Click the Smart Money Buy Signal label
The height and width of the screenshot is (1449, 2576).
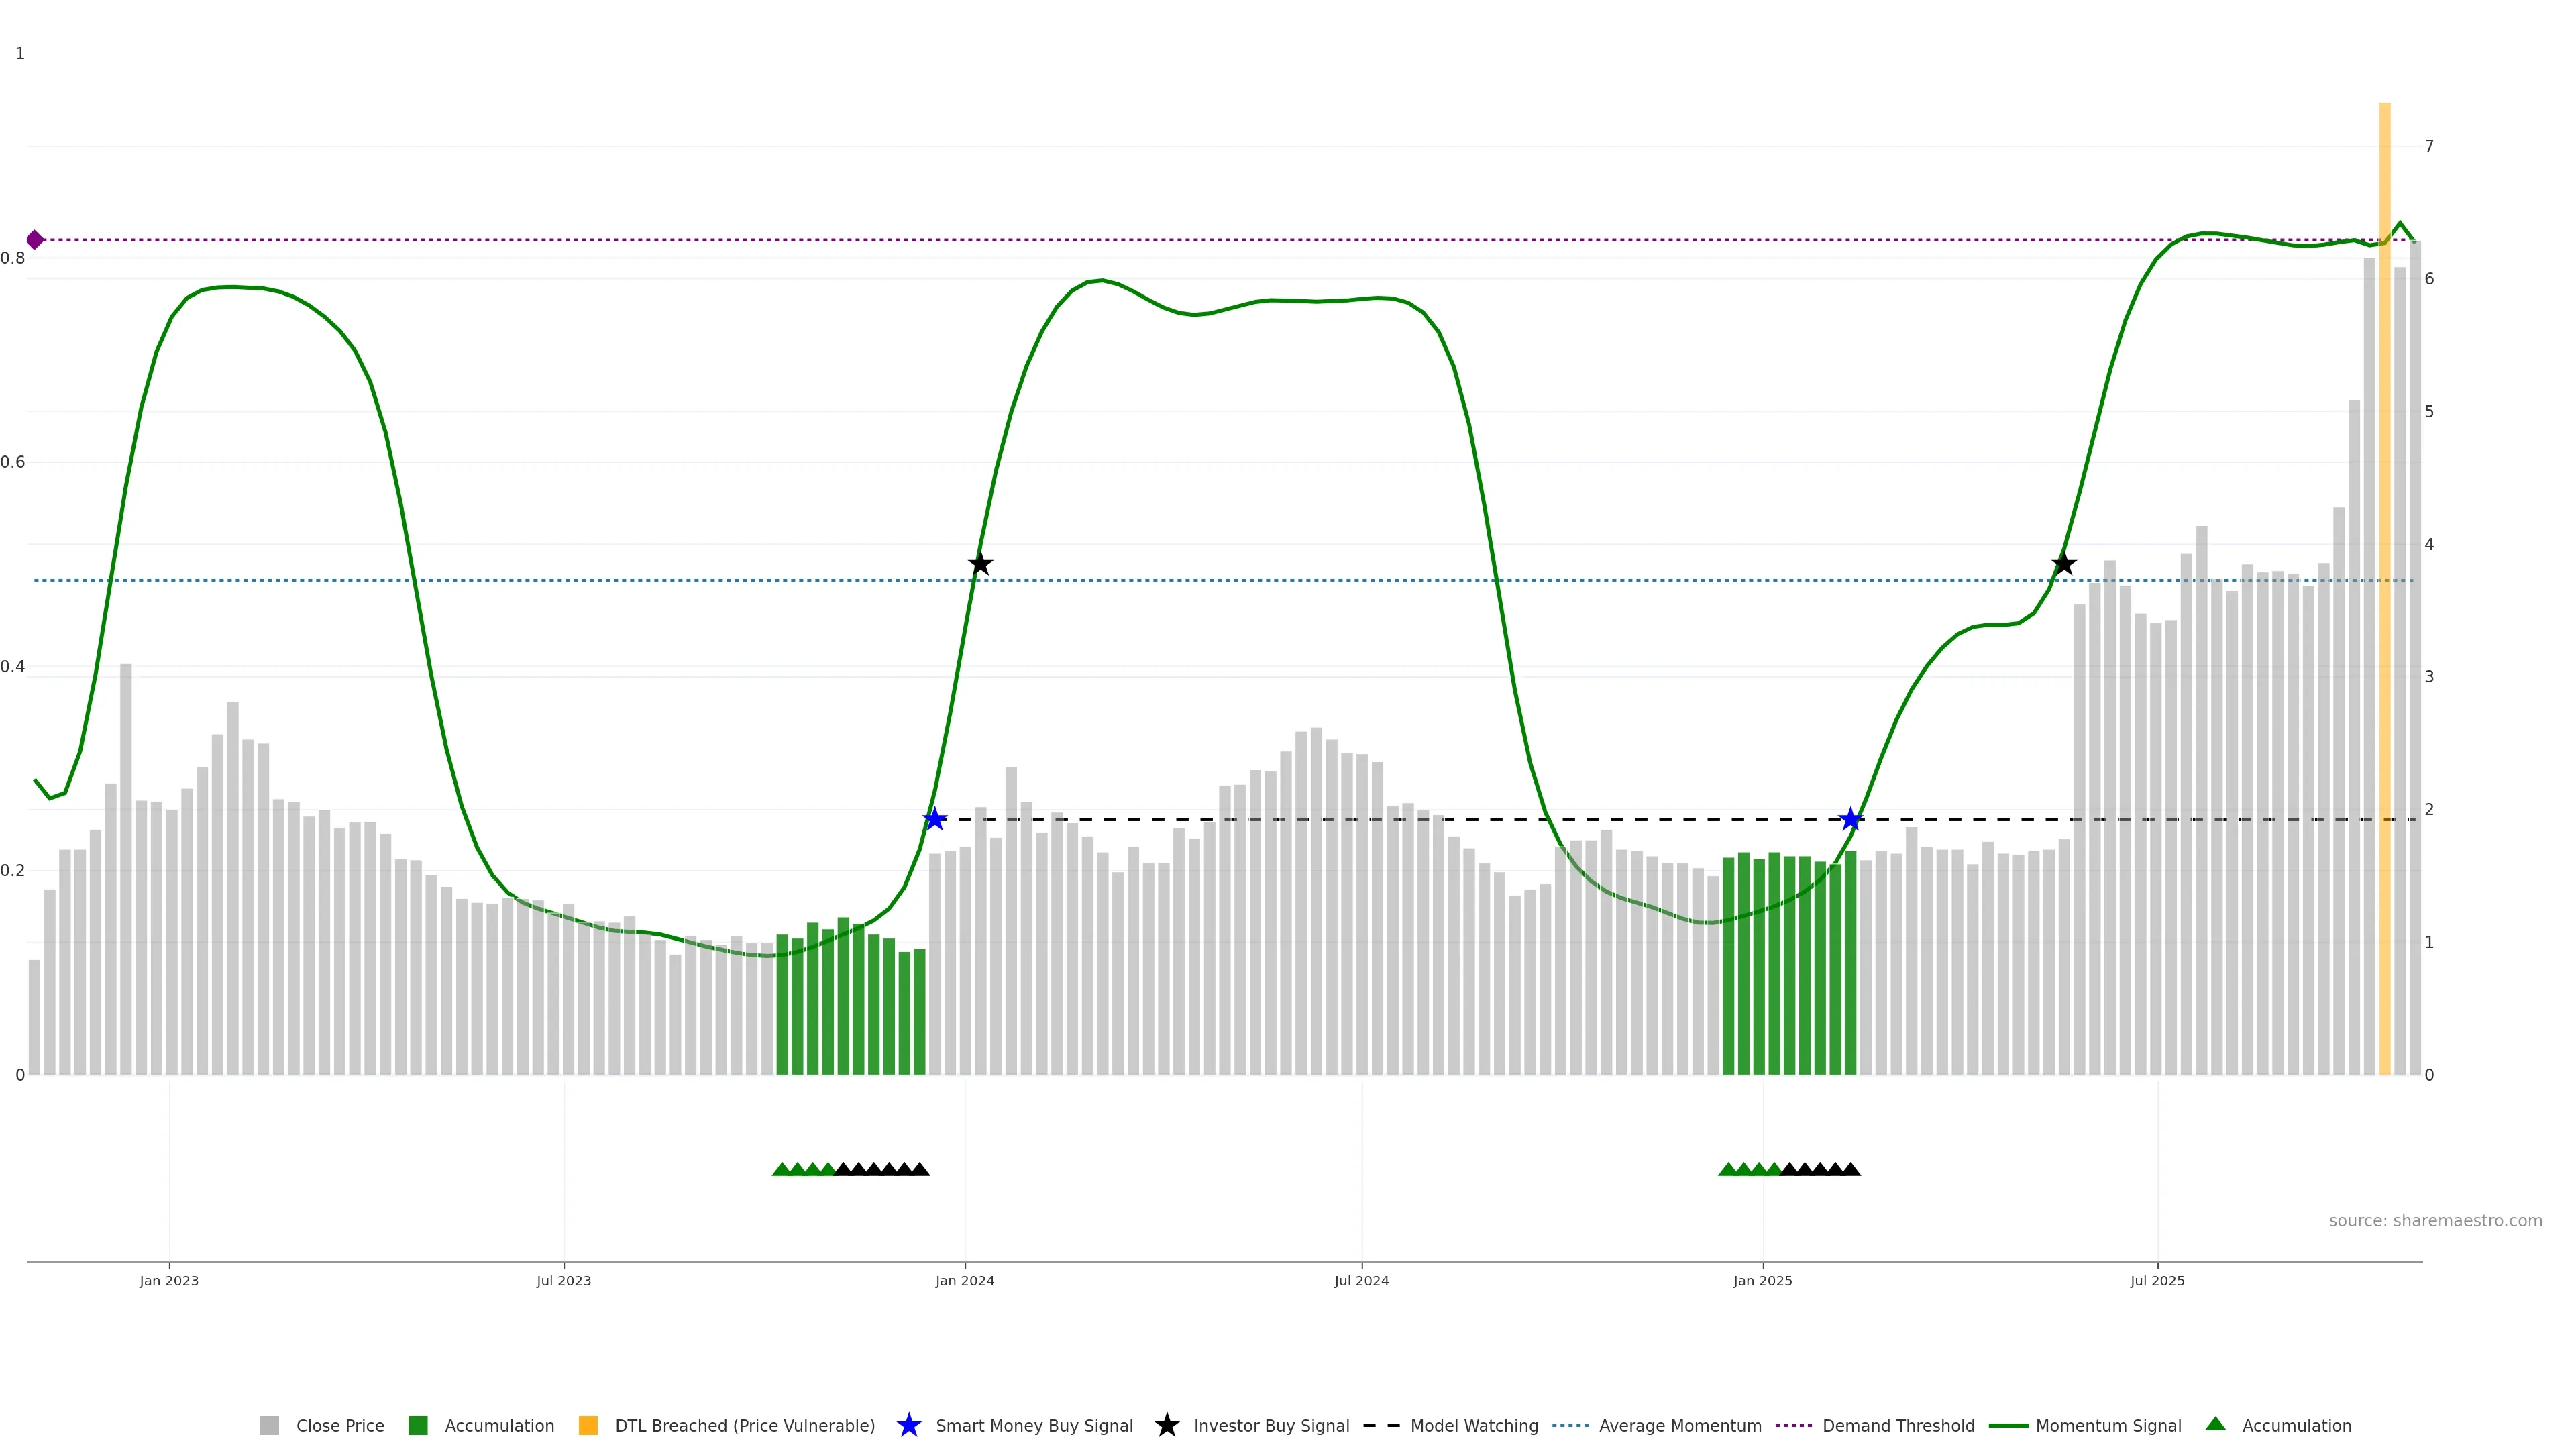pyautogui.click(x=1034, y=1425)
